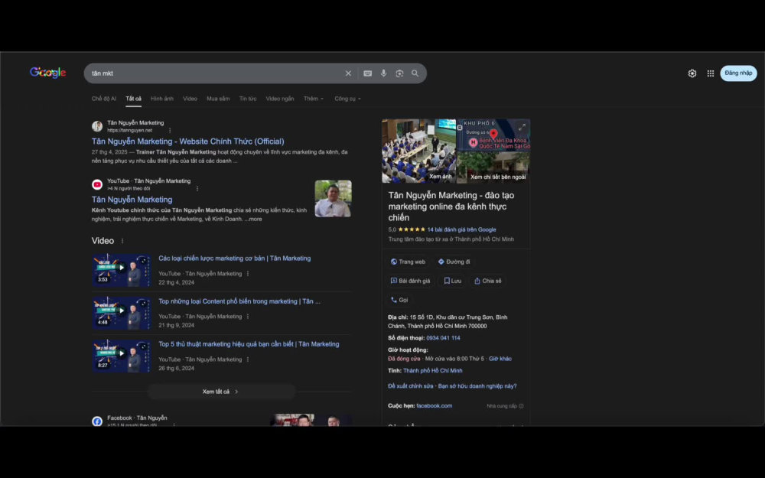
Task: Open the facebook.com appointment link
Action: click(435, 406)
